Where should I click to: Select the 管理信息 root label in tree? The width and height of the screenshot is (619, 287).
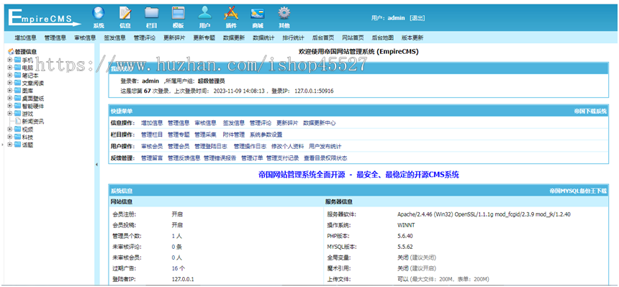click(x=26, y=52)
